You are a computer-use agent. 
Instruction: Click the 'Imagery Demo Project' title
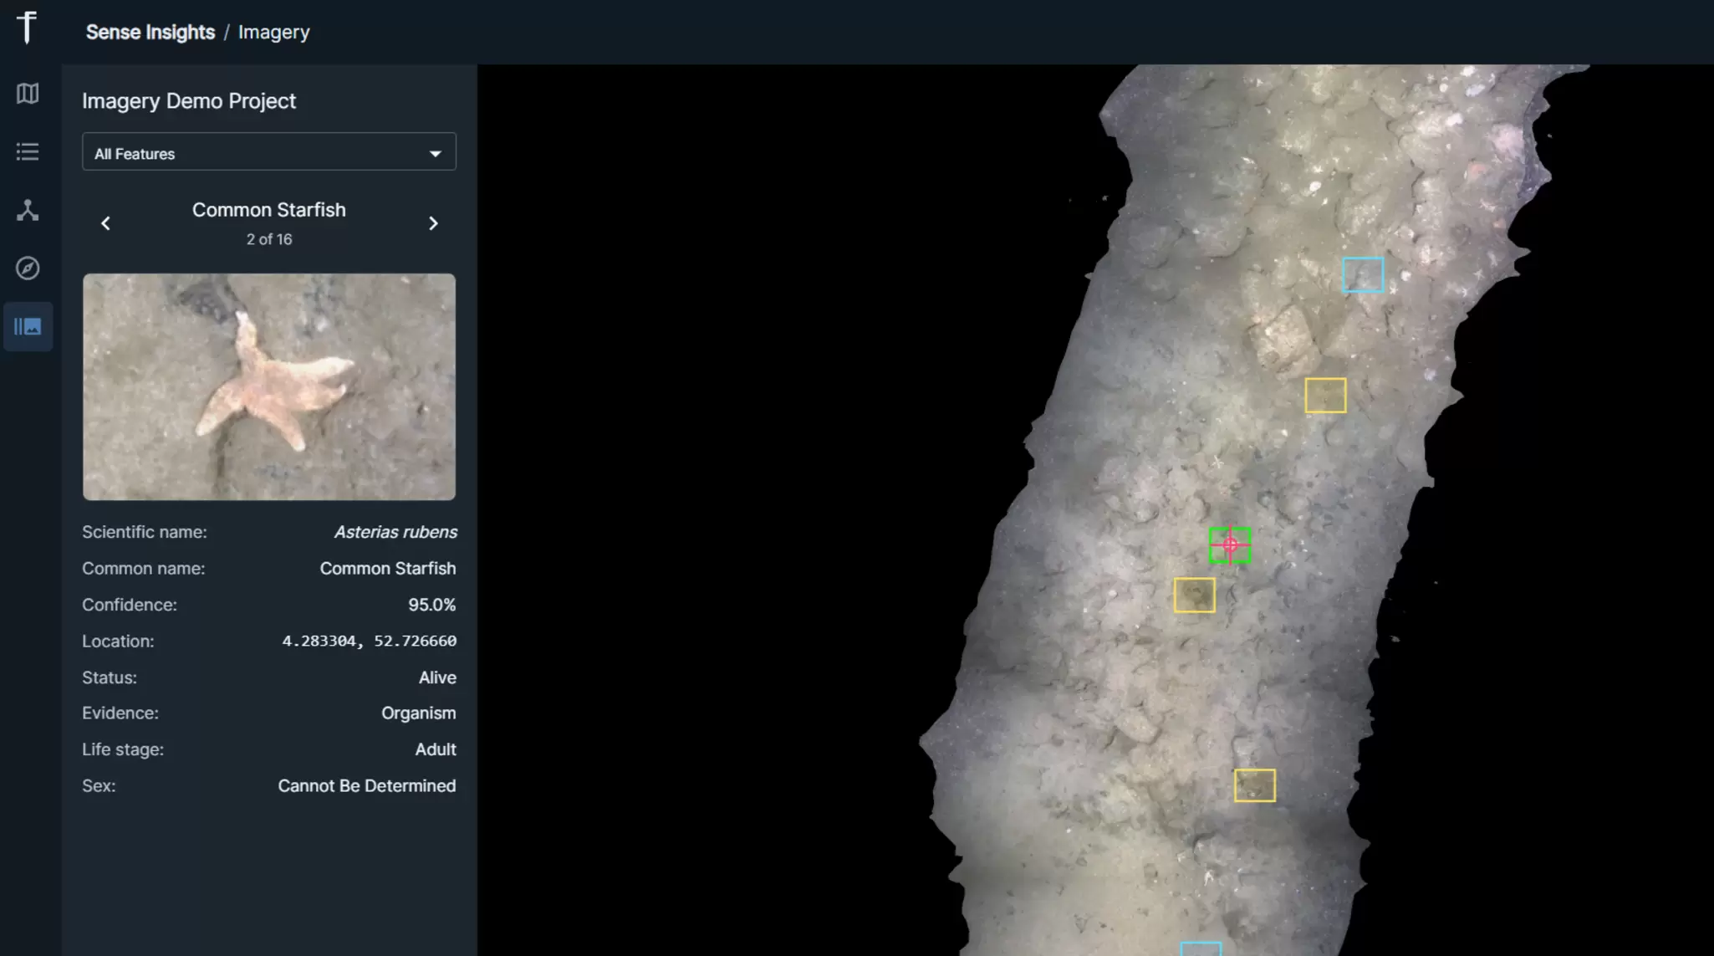click(189, 101)
